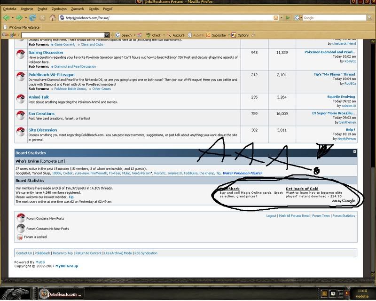Click the Windows Marketplace bookmark

click(x=22, y=27)
